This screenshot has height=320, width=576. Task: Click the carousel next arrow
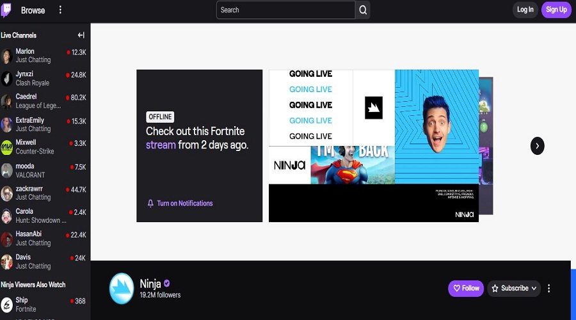click(537, 146)
